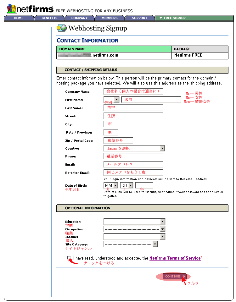Screen dimensions: 236x302
Task: Click the City input field
Action: coord(133,124)
